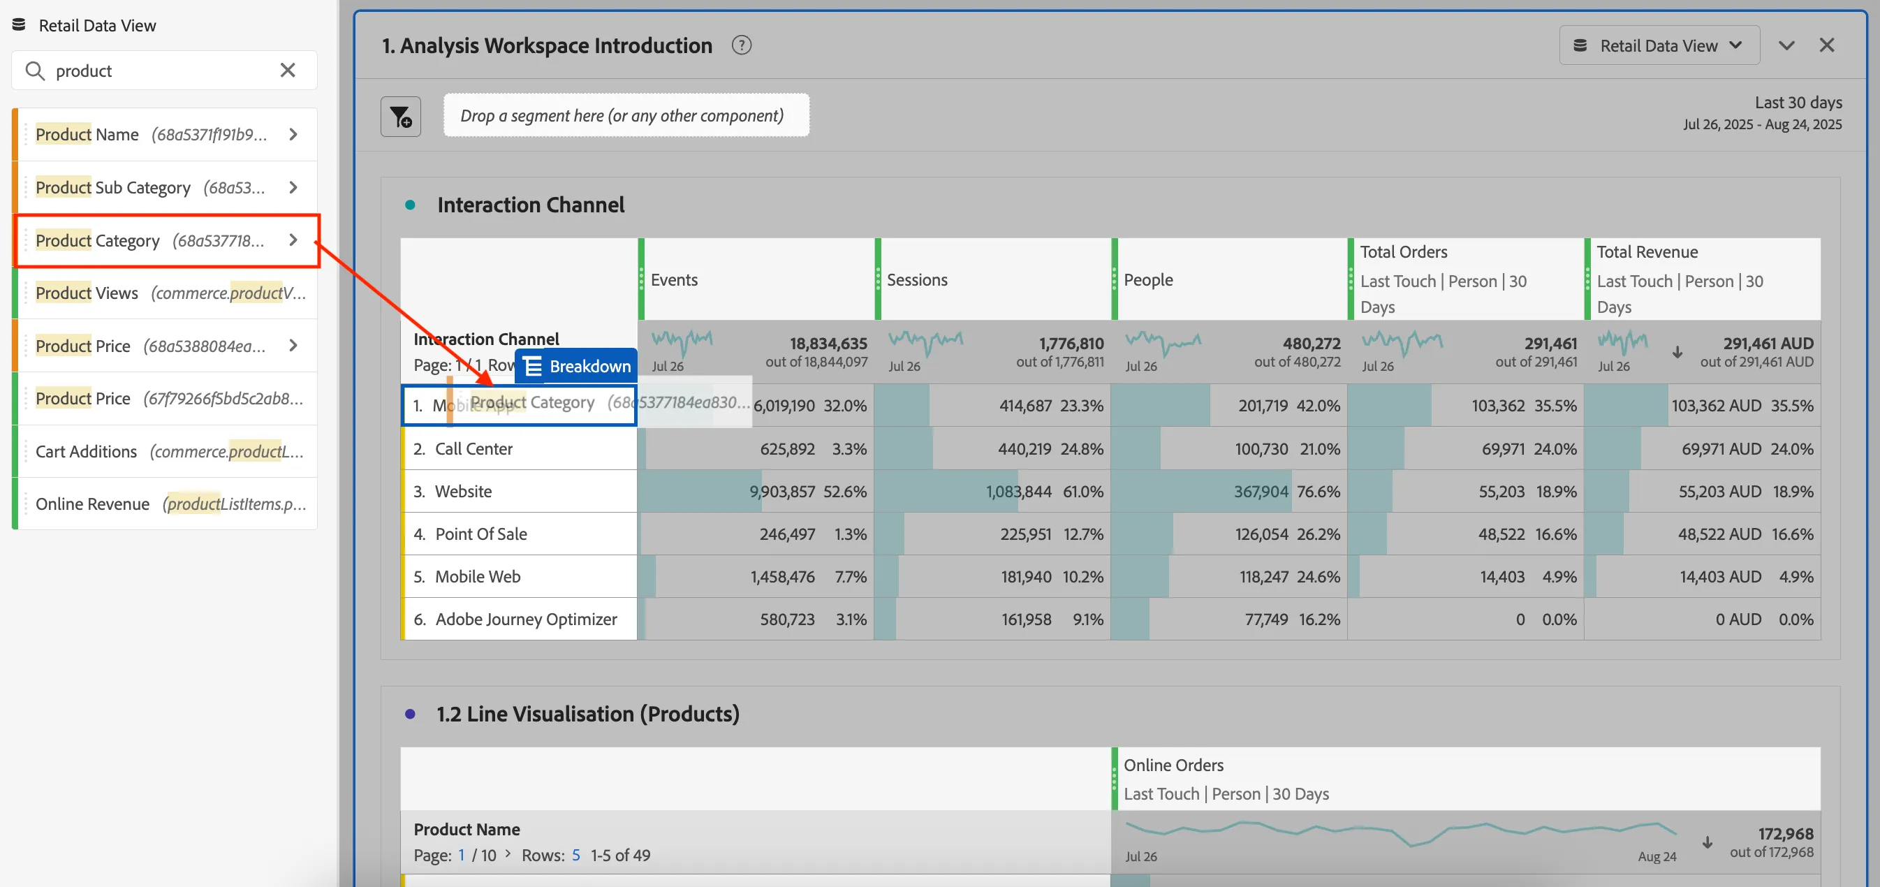Click the Interaction Channel teal dot
1880x887 pixels.
[410, 205]
